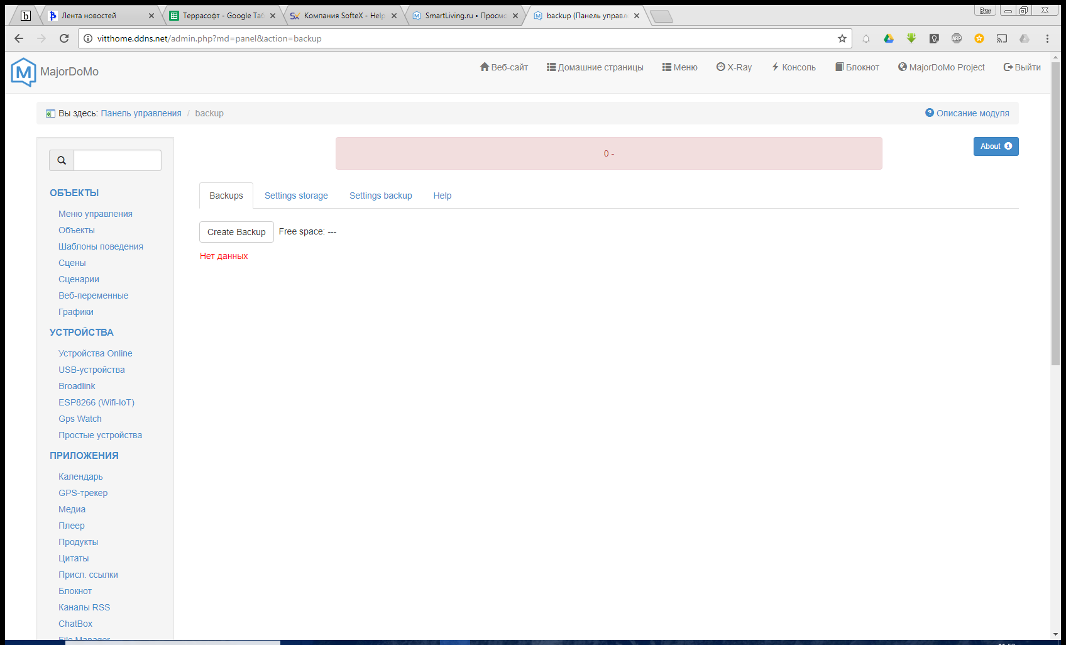Open the Google Drive extension icon
This screenshot has width=1066, height=645.
(889, 38)
